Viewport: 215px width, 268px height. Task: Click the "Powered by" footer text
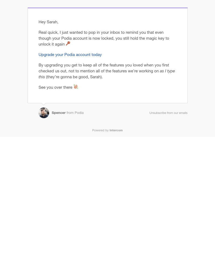tap(101, 130)
